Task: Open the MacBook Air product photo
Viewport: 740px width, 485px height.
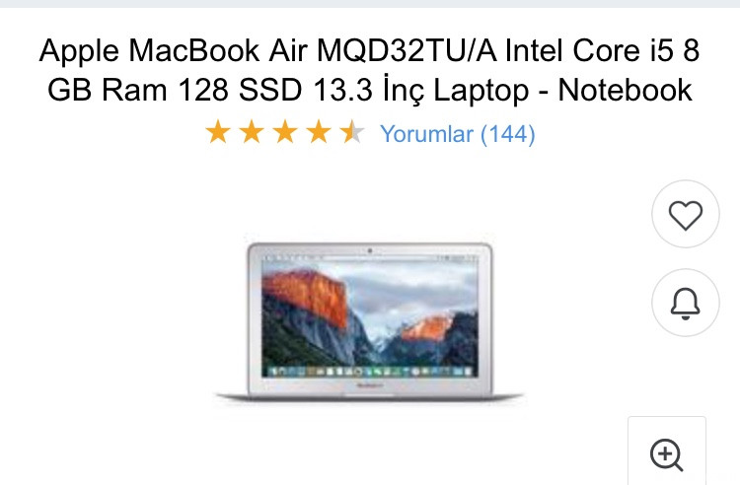Action: (x=370, y=322)
